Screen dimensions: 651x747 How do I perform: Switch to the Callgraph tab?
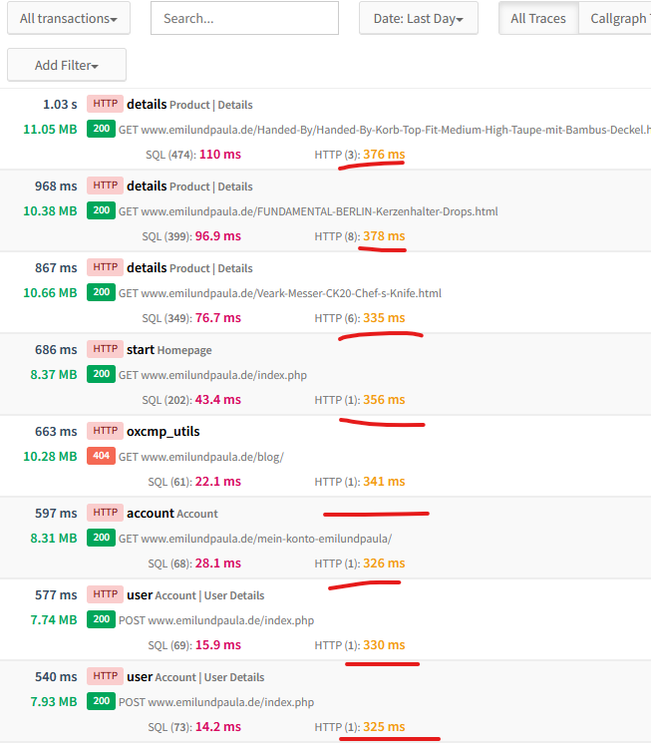[616, 18]
